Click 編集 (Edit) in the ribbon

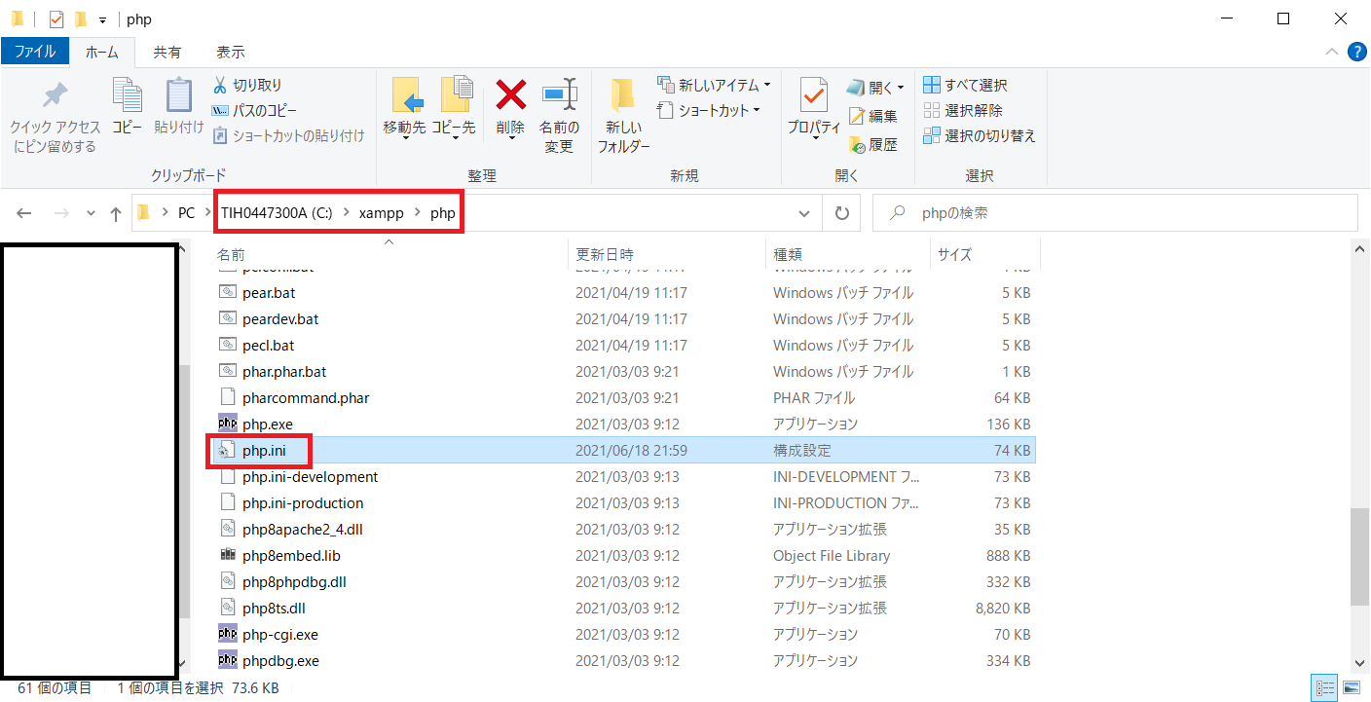[873, 117]
